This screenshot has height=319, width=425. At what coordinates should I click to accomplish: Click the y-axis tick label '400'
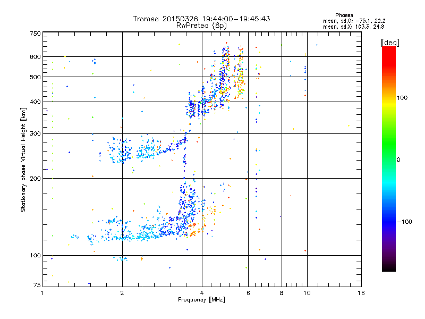(x=35, y=102)
